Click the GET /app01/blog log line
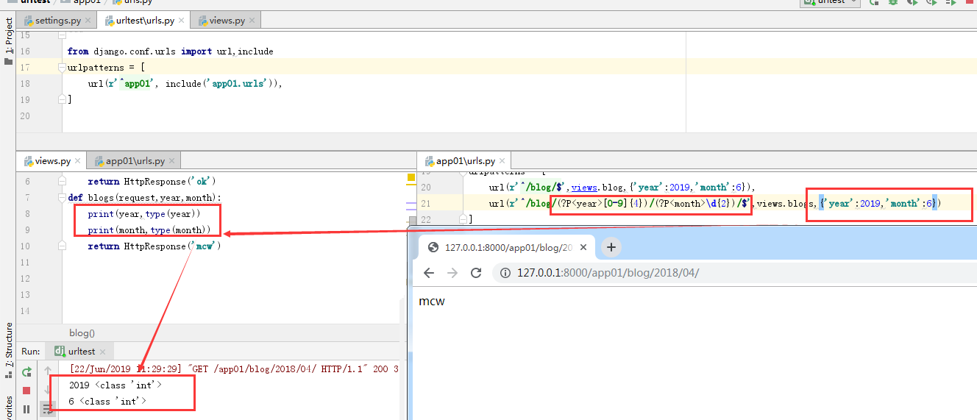Screen dimensions: 977x420 (x=234, y=369)
